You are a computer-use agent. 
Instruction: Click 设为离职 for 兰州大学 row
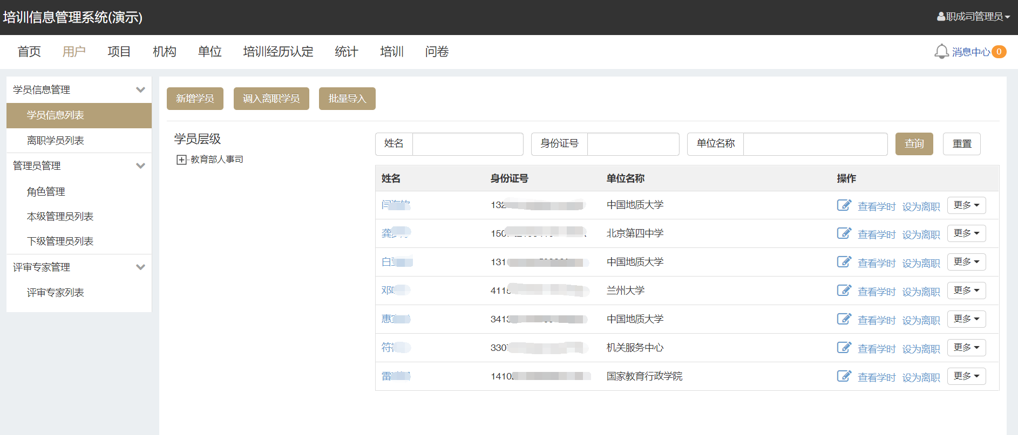pos(921,292)
